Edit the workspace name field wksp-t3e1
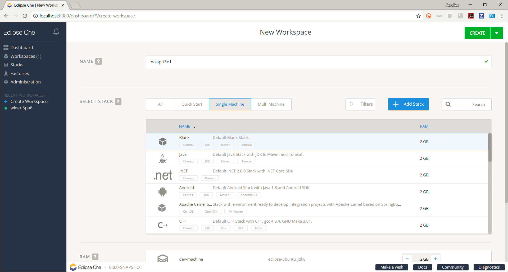508x272 pixels. [x=319, y=62]
